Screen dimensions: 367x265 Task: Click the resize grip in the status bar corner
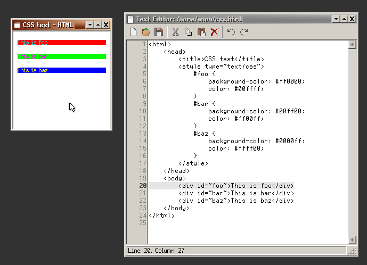pos(352,251)
